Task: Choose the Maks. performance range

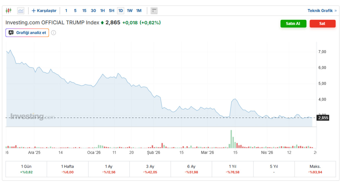Action: pyautogui.click(x=315, y=169)
